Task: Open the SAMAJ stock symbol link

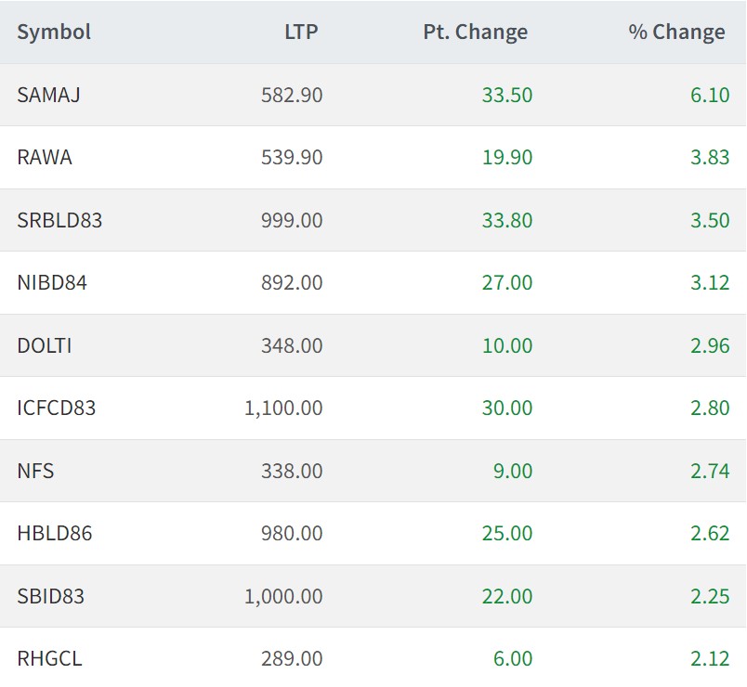Action: (x=48, y=95)
